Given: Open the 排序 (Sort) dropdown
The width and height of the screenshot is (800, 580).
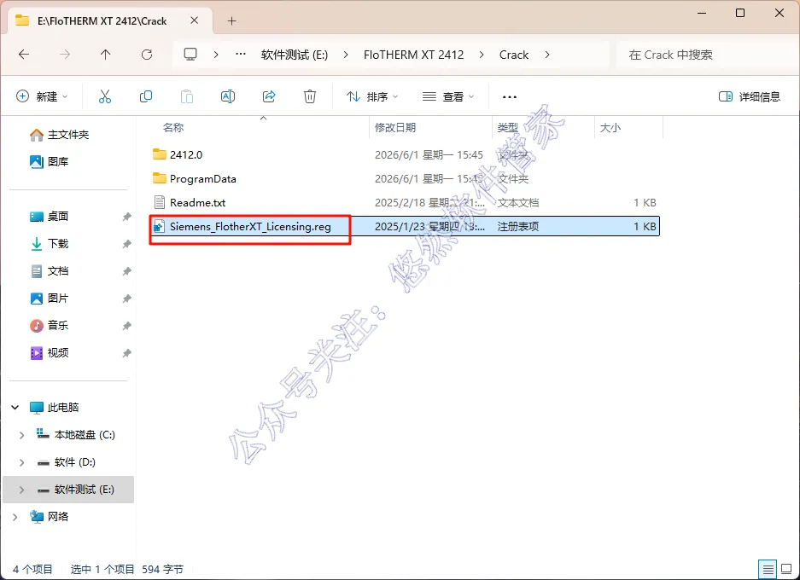Looking at the screenshot, I should [372, 96].
